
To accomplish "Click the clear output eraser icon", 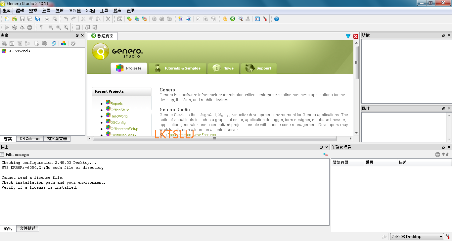I will pyautogui.click(x=325, y=155).
